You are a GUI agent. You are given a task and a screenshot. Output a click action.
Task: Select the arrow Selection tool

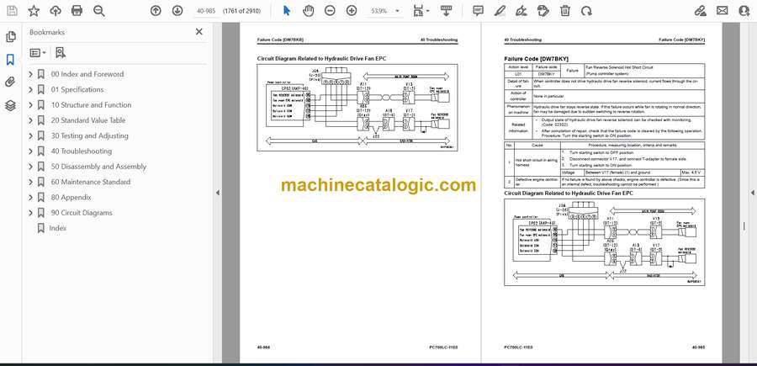286,11
